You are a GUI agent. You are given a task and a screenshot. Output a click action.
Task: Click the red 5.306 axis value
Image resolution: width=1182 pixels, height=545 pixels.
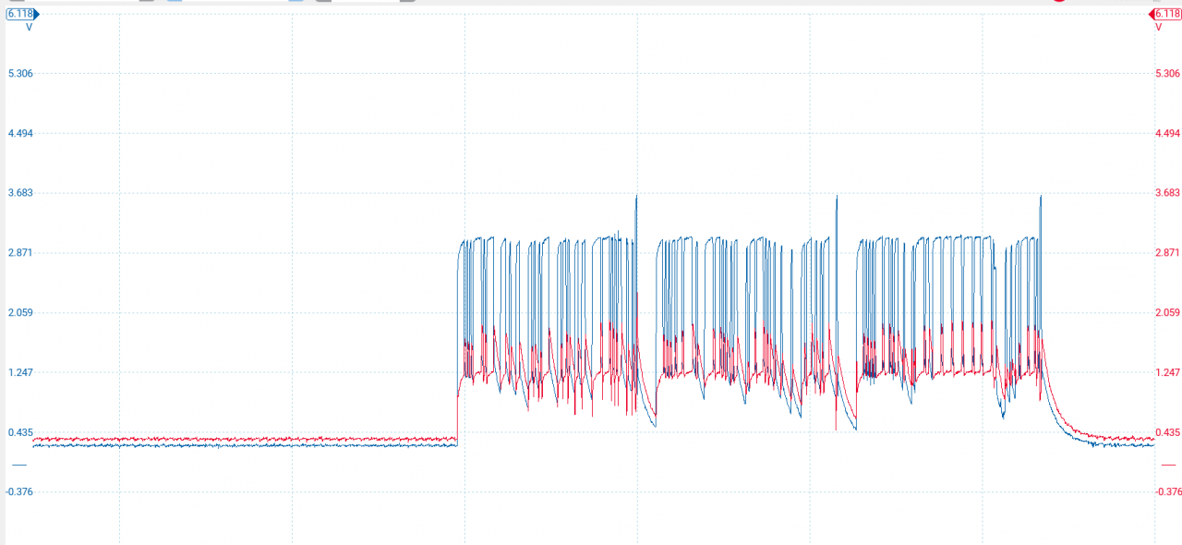coord(1168,74)
